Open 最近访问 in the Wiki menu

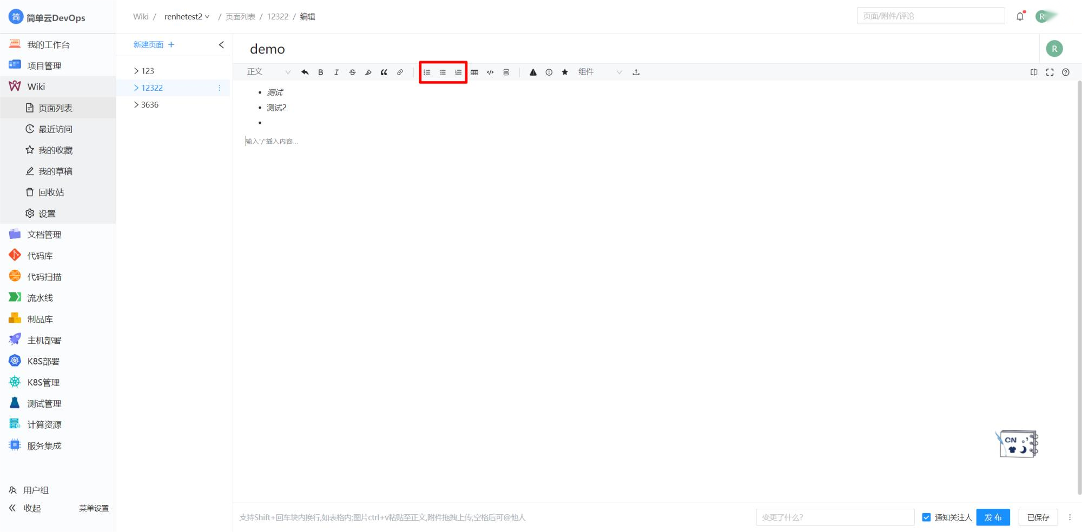tap(55, 129)
